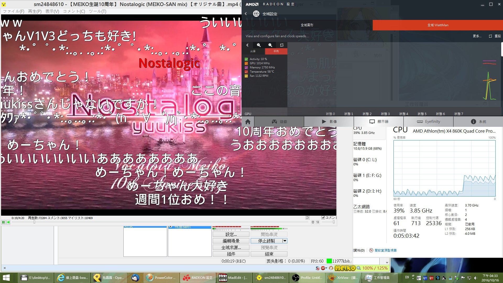Click the 設定... button in OBS
Image resolution: width=503 pixels, height=283 pixels.
(231, 234)
